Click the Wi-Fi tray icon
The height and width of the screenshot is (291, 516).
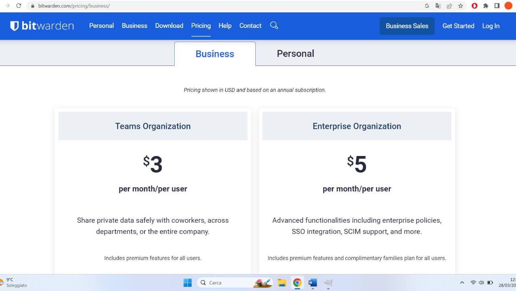[x=473, y=283]
